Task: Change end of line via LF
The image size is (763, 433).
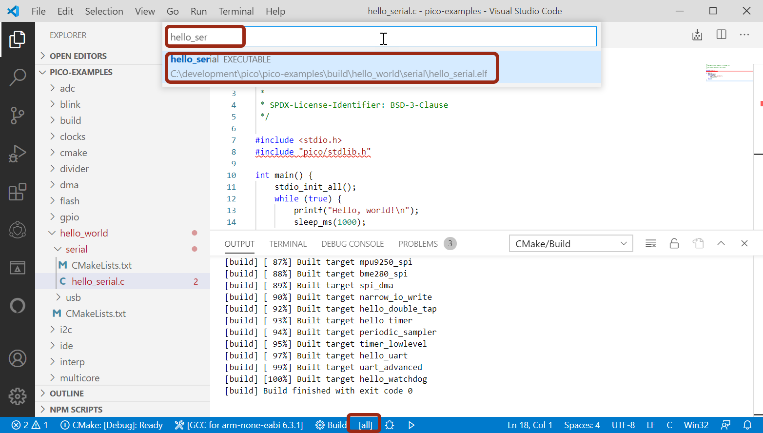Action: [x=651, y=425]
